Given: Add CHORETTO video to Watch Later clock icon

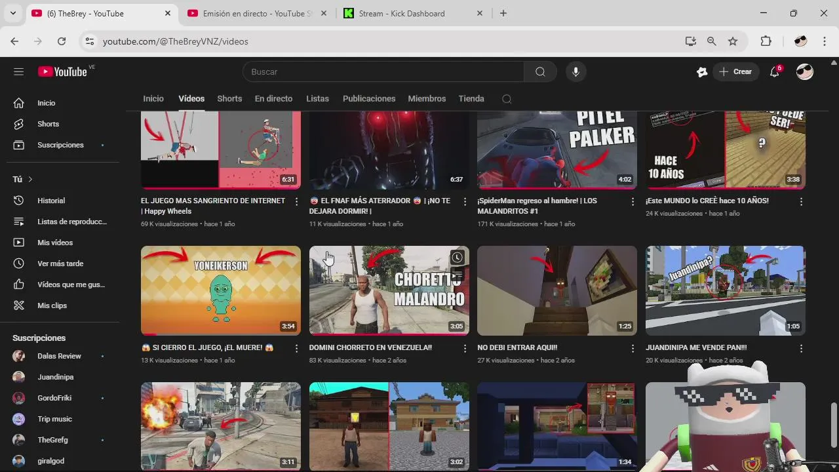Looking at the screenshot, I should coord(458,258).
